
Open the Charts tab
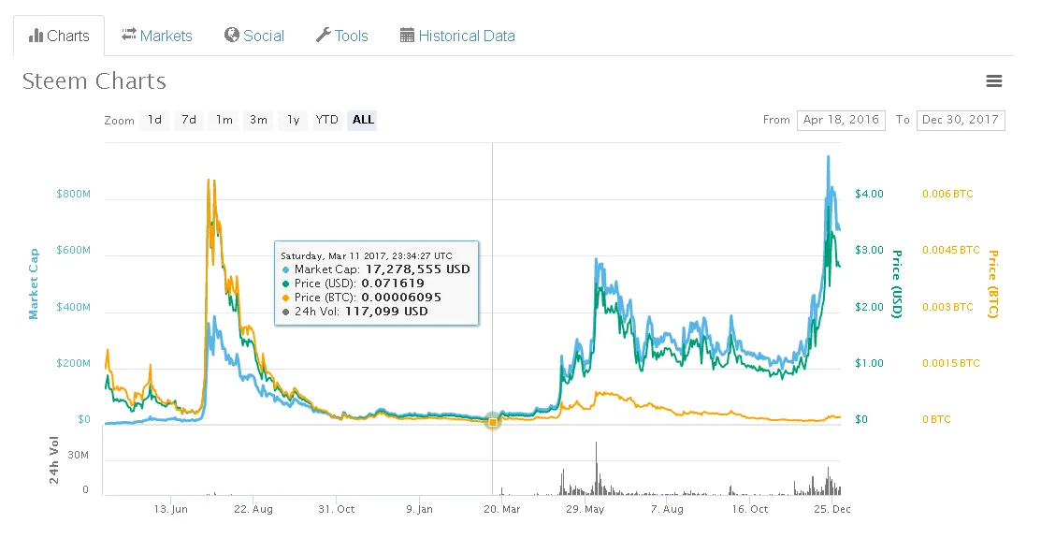pyautogui.click(x=59, y=36)
